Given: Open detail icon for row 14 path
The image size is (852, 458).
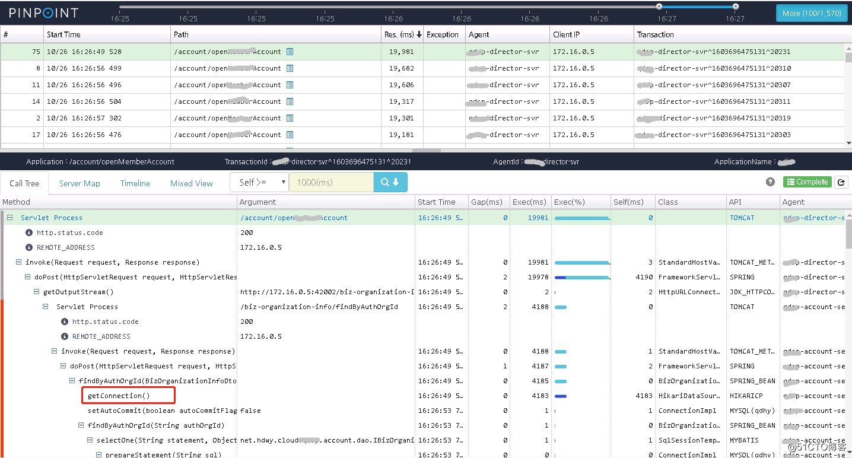Looking at the screenshot, I should pyautogui.click(x=290, y=101).
